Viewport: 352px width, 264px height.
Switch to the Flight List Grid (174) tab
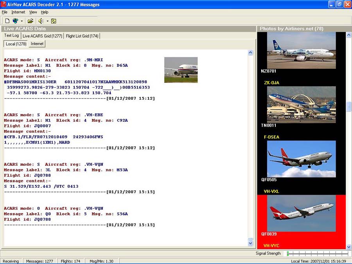tap(82, 36)
